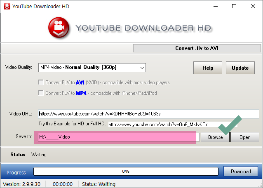Start the Download
This screenshot has width=263, height=188.
(x=241, y=171)
